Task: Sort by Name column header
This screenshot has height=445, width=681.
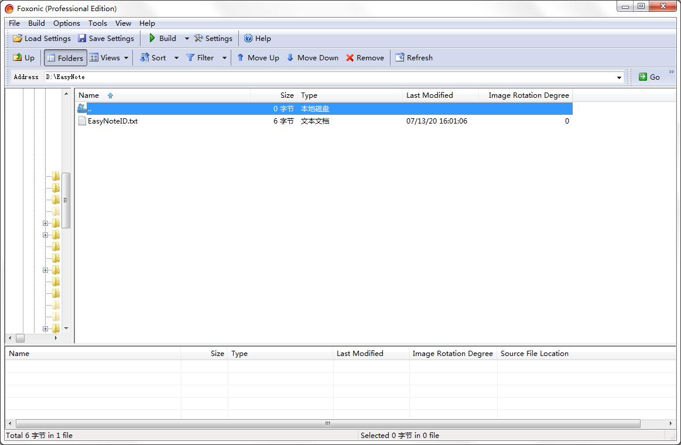Action: click(x=163, y=95)
